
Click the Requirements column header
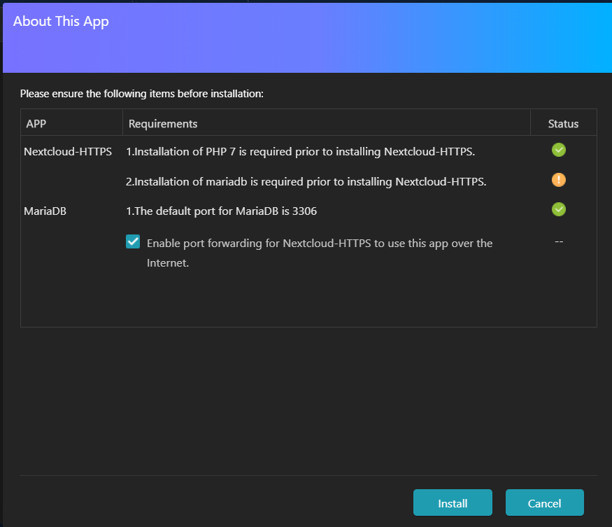(x=163, y=124)
